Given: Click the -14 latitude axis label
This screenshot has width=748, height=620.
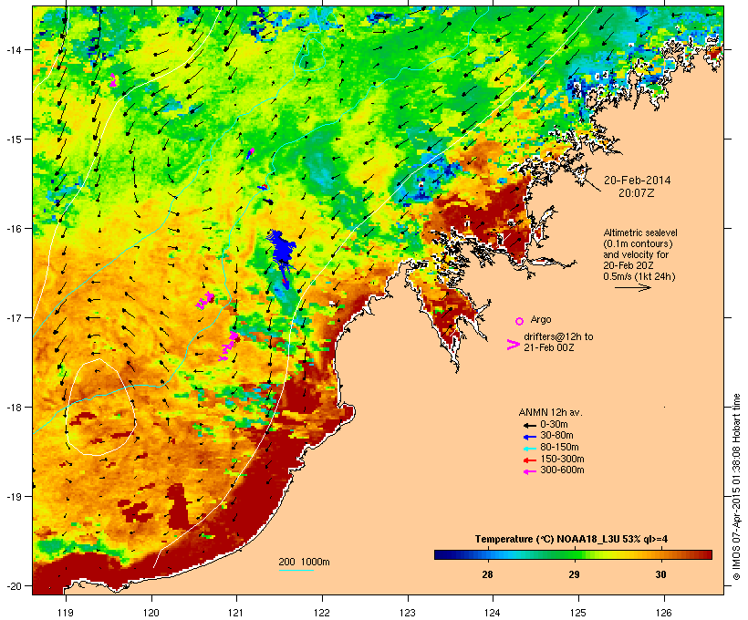Looking at the screenshot, I should (13, 49).
